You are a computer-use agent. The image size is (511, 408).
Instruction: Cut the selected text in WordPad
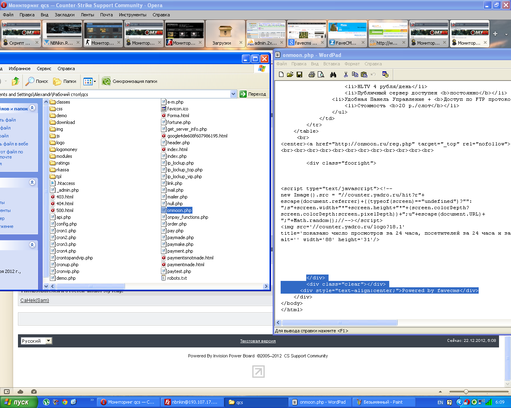tap(346, 75)
